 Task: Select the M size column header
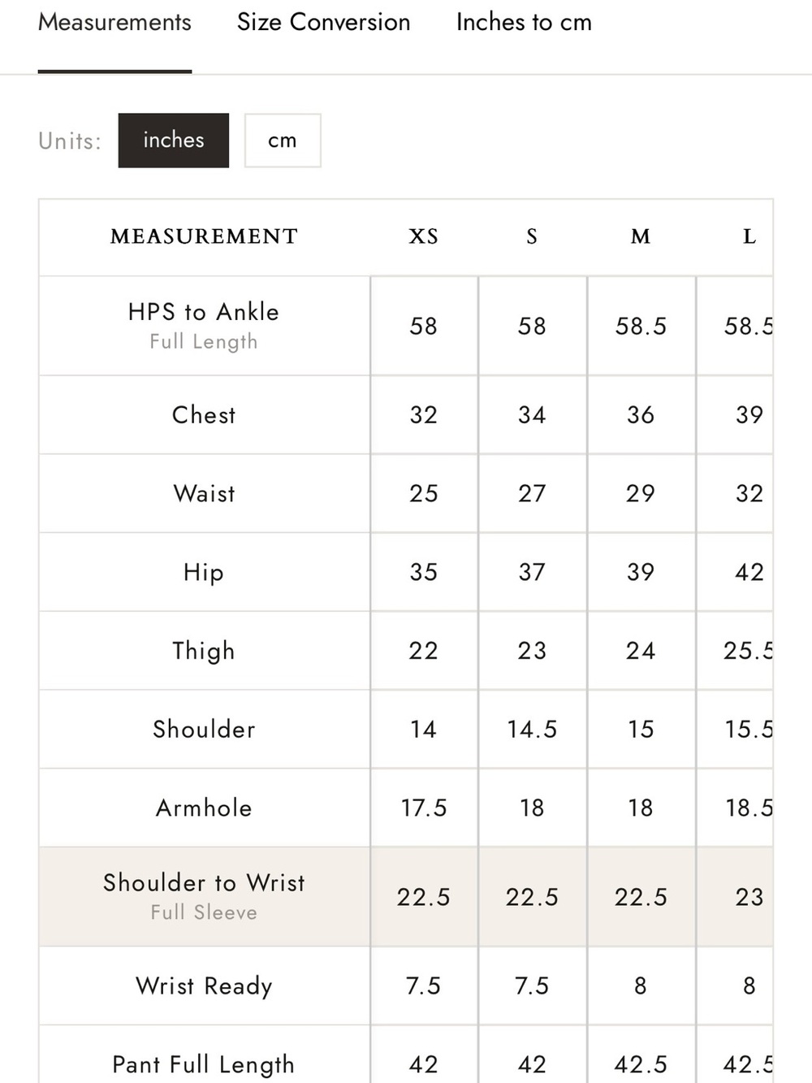(641, 236)
